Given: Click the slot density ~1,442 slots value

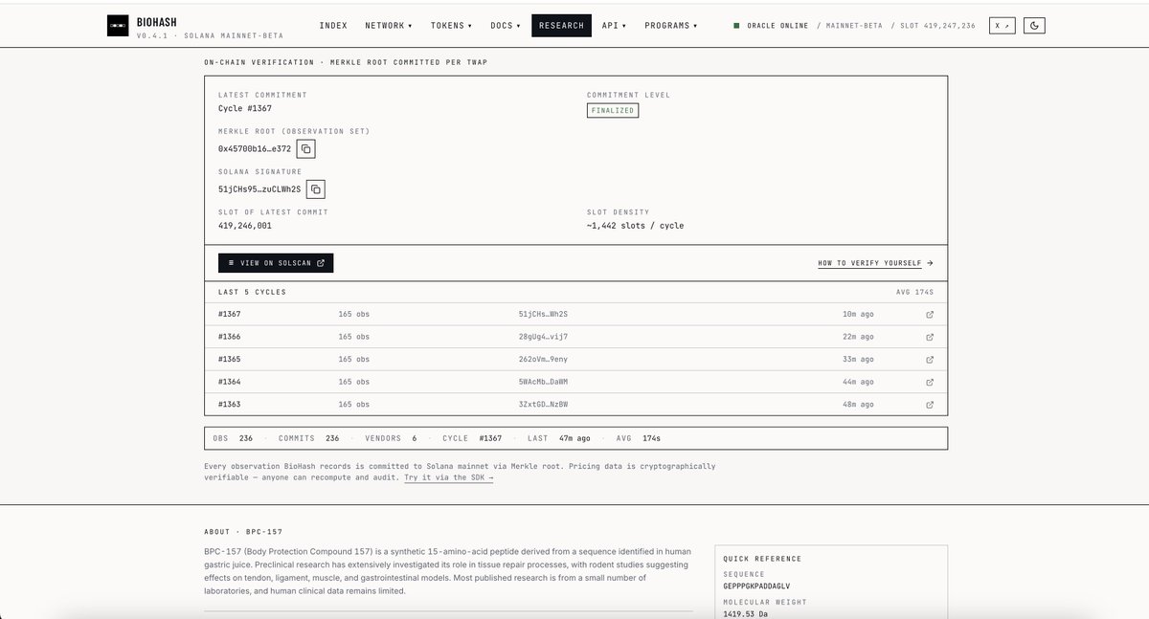Looking at the screenshot, I should pyautogui.click(x=636, y=226).
